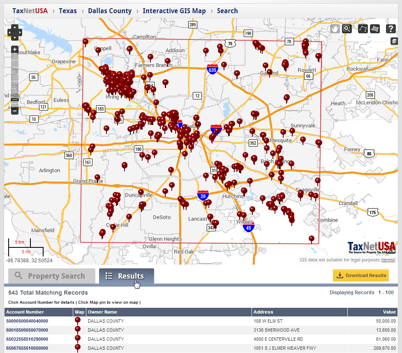Viewport: 402px width, 353px height.
Task: Show 1051 S J ELMER WEAVER FWY pin
Action: [77, 347]
